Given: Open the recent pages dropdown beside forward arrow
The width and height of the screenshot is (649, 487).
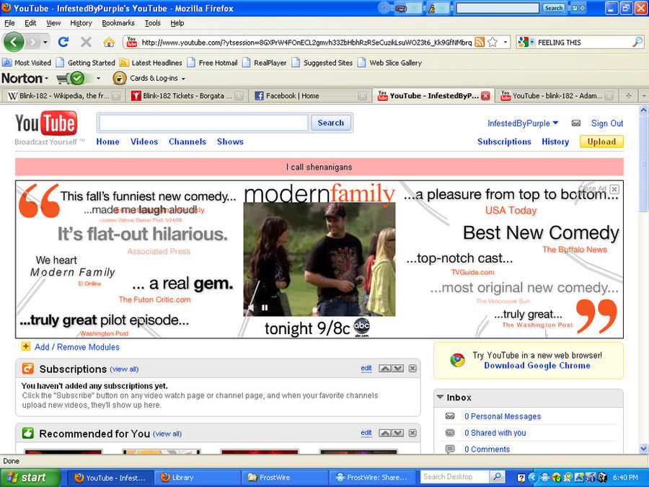Looking at the screenshot, I should pyautogui.click(x=45, y=42).
